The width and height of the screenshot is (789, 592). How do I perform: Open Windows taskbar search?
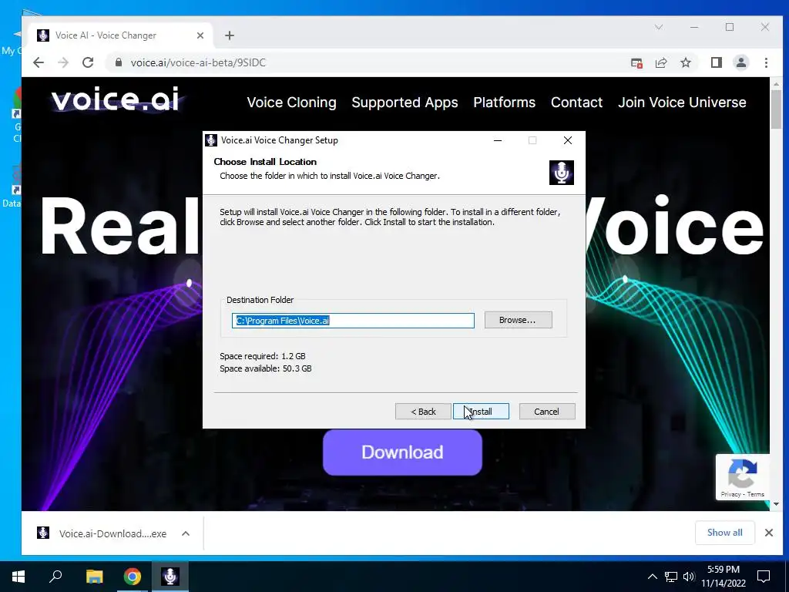[55, 577]
